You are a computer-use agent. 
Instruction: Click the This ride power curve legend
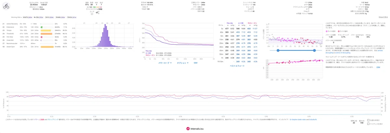[149, 51]
